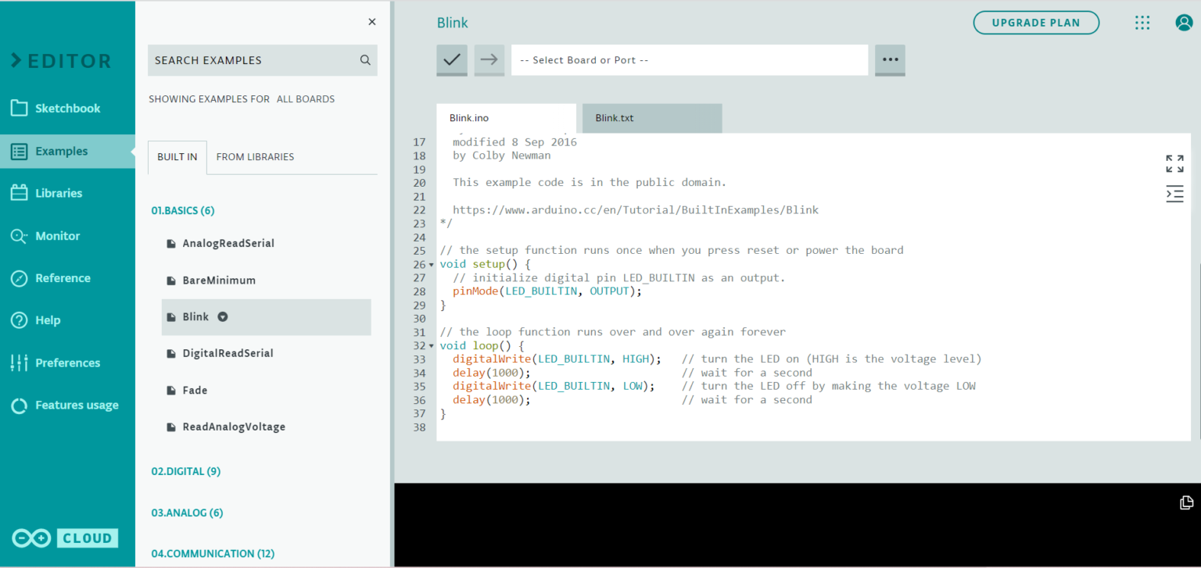Open the Monitor panel
The height and width of the screenshot is (568, 1201).
click(x=59, y=235)
